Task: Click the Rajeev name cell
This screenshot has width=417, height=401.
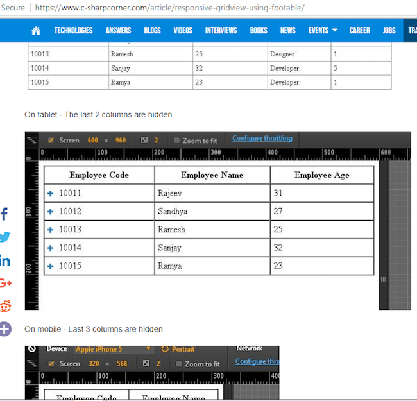Action: pyautogui.click(x=212, y=193)
